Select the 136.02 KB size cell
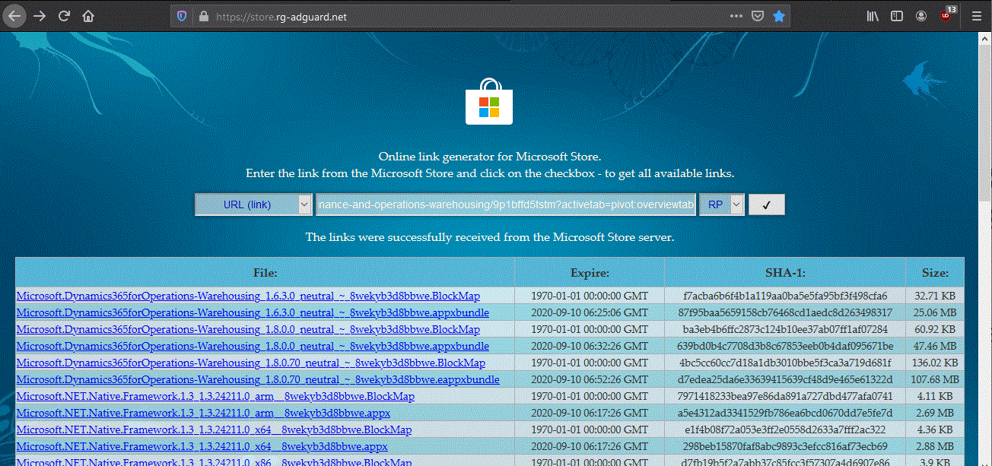The height and width of the screenshot is (466, 992). (935, 363)
